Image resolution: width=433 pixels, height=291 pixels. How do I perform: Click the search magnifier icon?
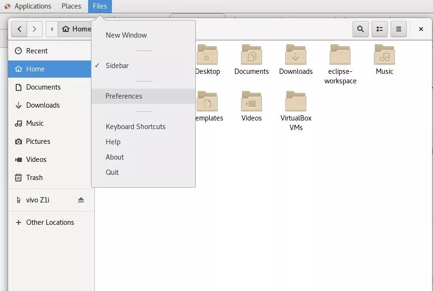coord(361,29)
